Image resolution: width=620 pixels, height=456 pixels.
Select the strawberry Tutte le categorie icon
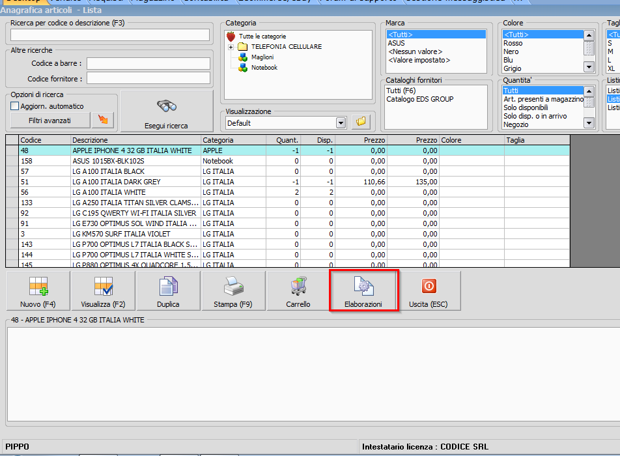pyautogui.click(x=231, y=36)
